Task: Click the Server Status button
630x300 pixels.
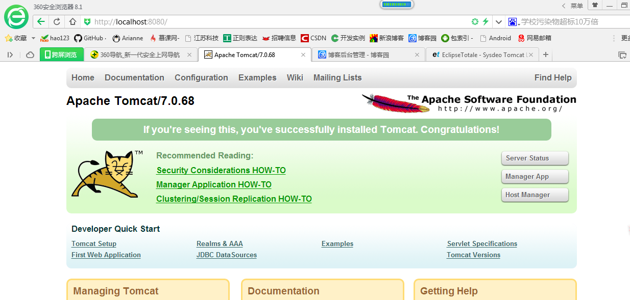Action: tap(535, 158)
